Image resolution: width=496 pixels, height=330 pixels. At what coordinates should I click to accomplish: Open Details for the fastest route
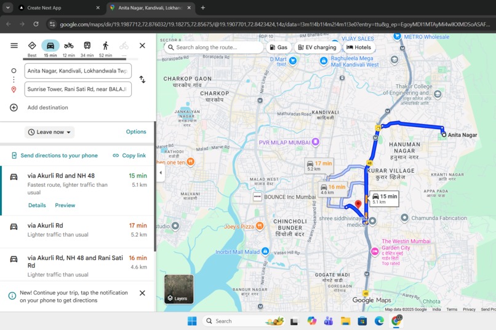click(x=37, y=205)
